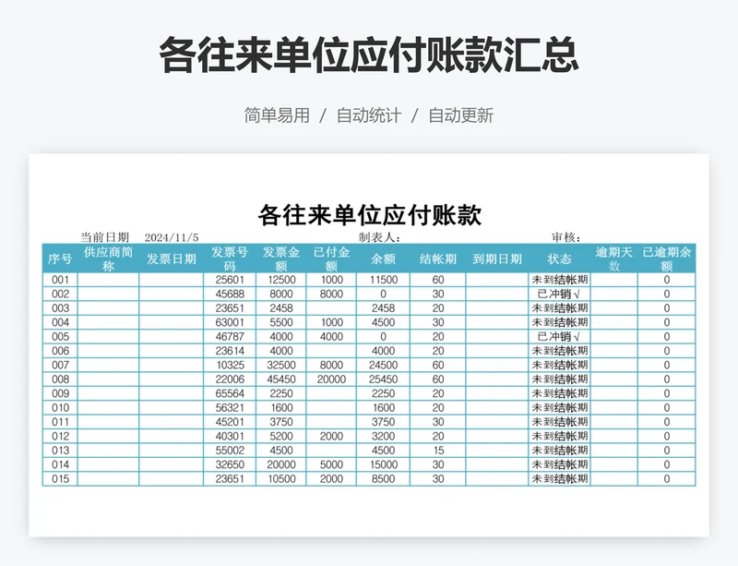This screenshot has width=738, height=566.
Task: Click serial number cell 009
Action: tap(60, 393)
